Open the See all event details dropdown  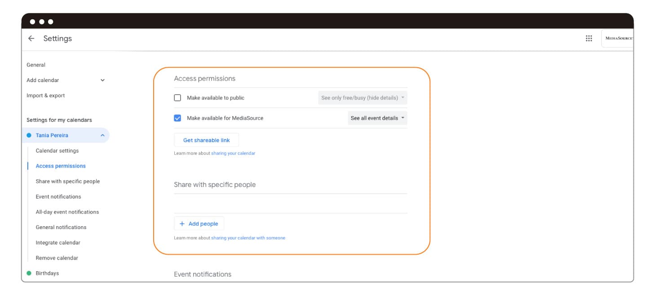pyautogui.click(x=377, y=118)
